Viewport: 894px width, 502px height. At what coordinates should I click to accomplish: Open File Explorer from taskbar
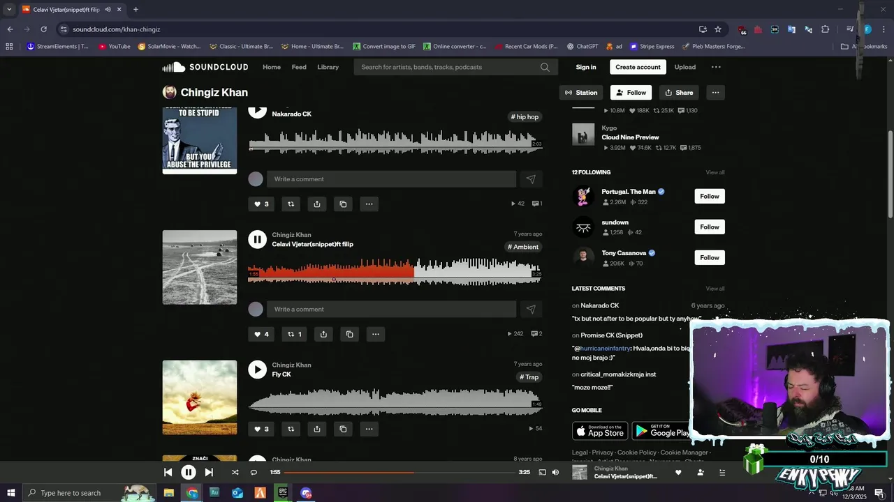click(168, 493)
